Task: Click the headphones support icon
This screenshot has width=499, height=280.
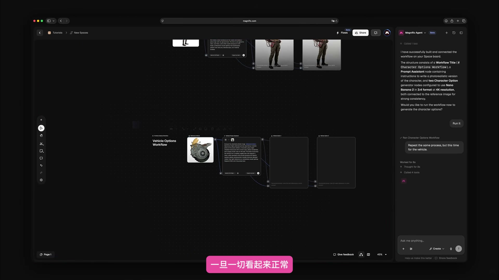Action: pyautogui.click(x=361, y=255)
